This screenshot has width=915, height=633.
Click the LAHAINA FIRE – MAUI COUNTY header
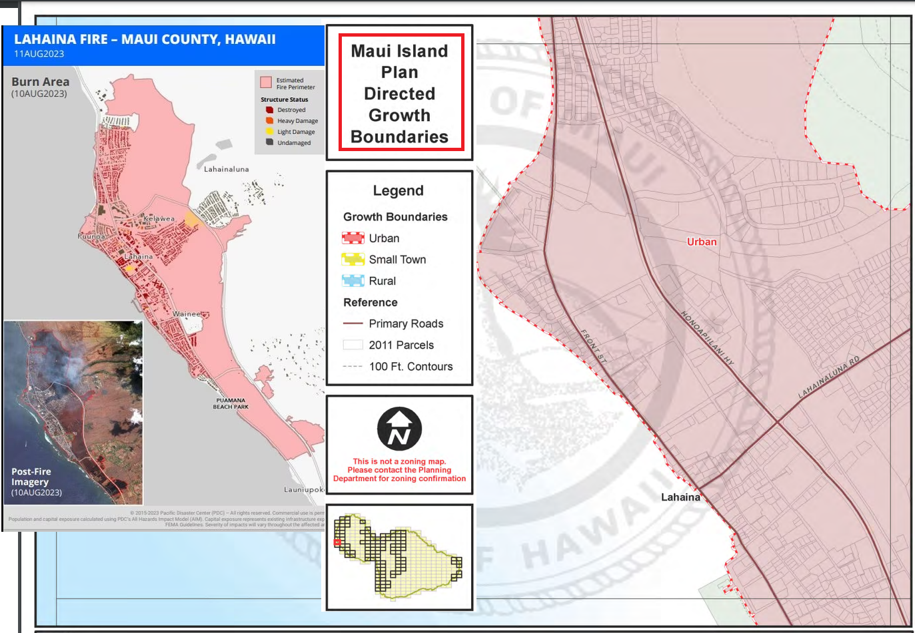(x=145, y=39)
